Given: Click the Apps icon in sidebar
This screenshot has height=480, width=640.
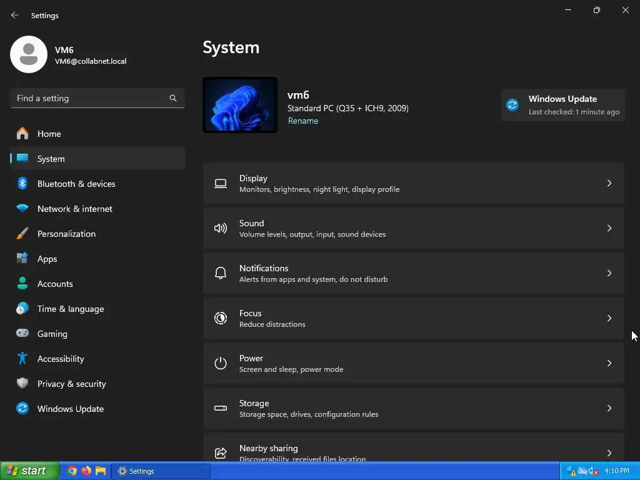Looking at the screenshot, I should click(22, 258).
